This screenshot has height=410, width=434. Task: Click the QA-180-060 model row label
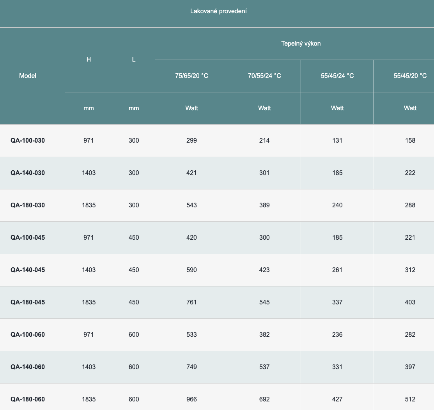[28, 399]
